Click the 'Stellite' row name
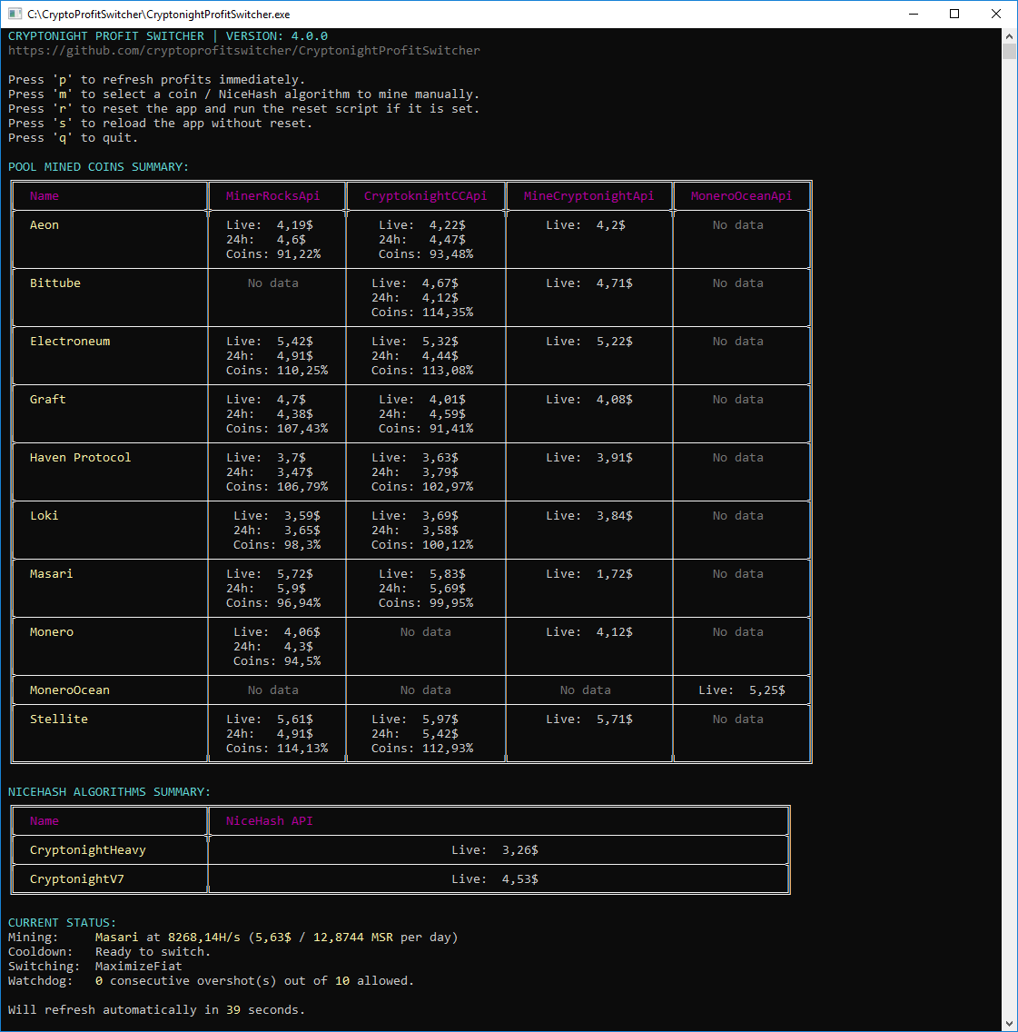1018x1032 pixels. [58, 719]
